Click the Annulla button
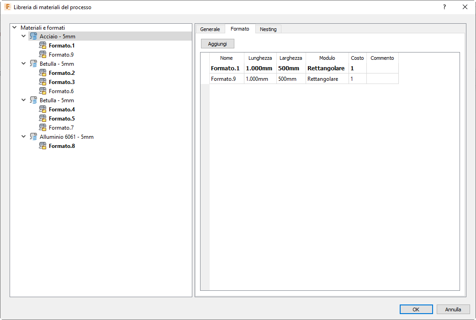The height and width of the screenshot is (320, 476). pyautogui.click(x=453, y=310)
